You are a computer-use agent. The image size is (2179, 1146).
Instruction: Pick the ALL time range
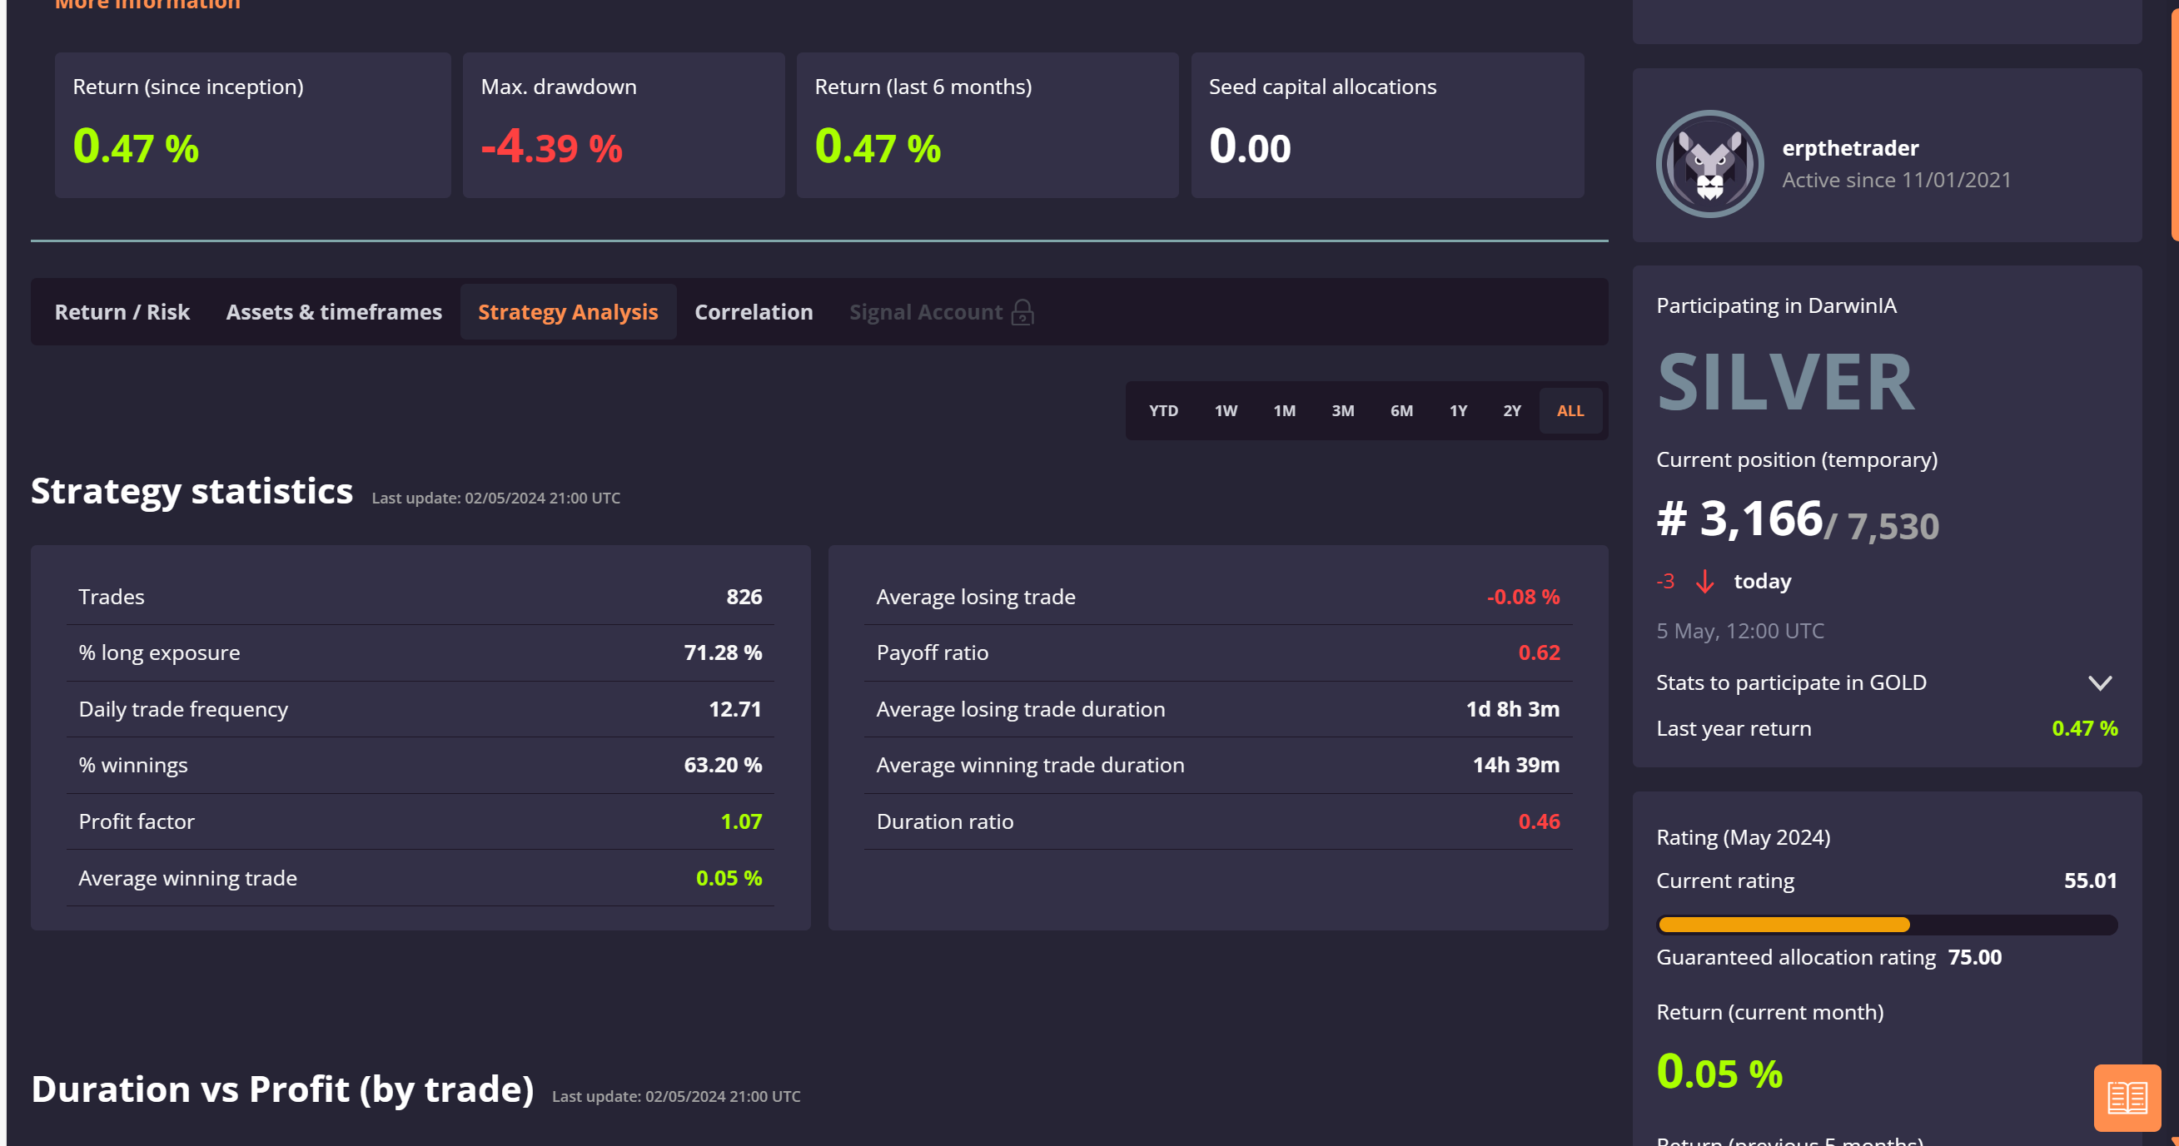[1570, 410]
